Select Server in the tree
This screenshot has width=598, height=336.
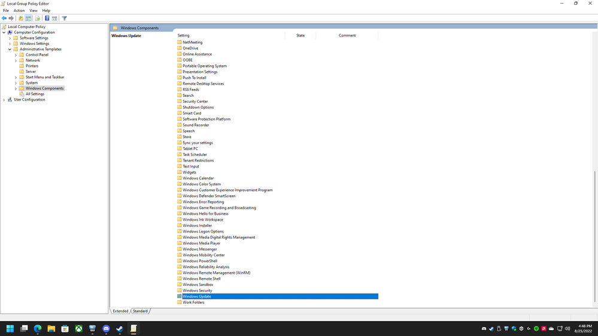coord(31,72)
